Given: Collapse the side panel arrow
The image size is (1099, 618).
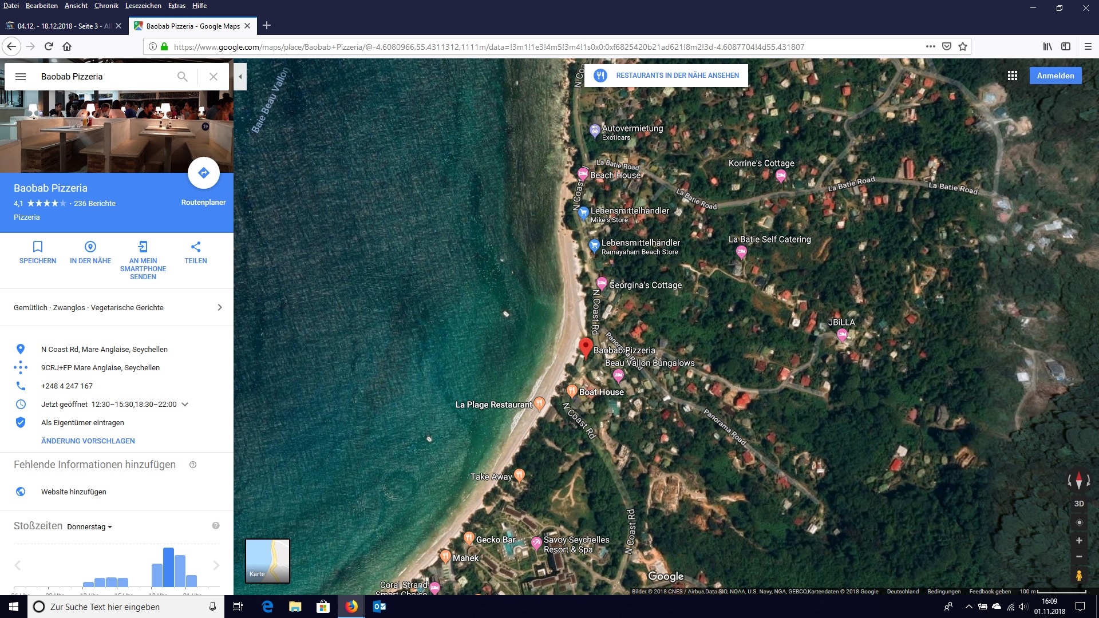Looking at the screenshot, I should [240, 77].
